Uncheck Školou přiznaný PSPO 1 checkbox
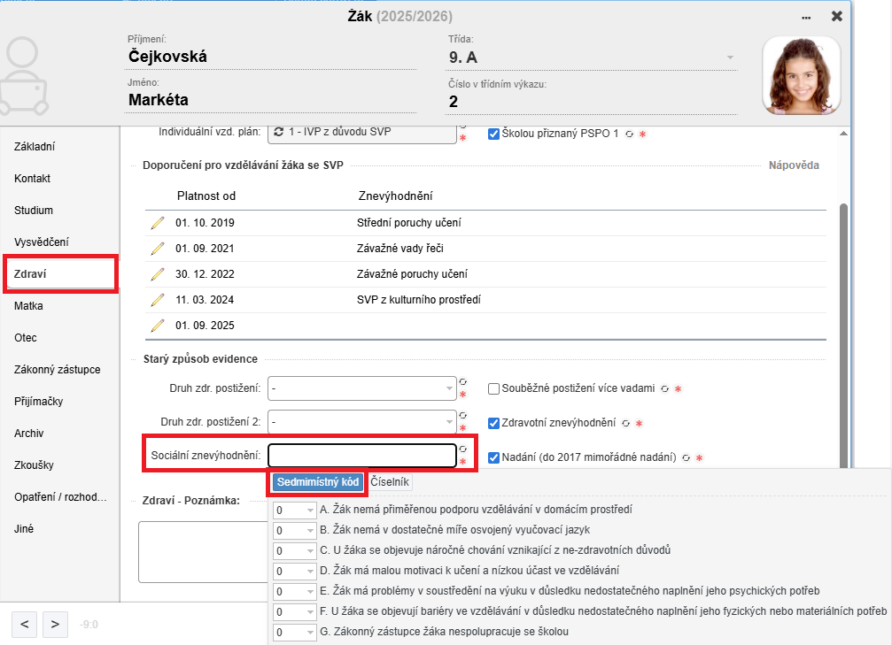This screenshot has width=892, height=645. 494,134
